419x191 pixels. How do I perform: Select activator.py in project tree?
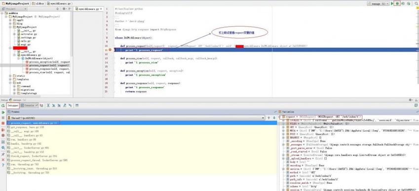point(27,34)
